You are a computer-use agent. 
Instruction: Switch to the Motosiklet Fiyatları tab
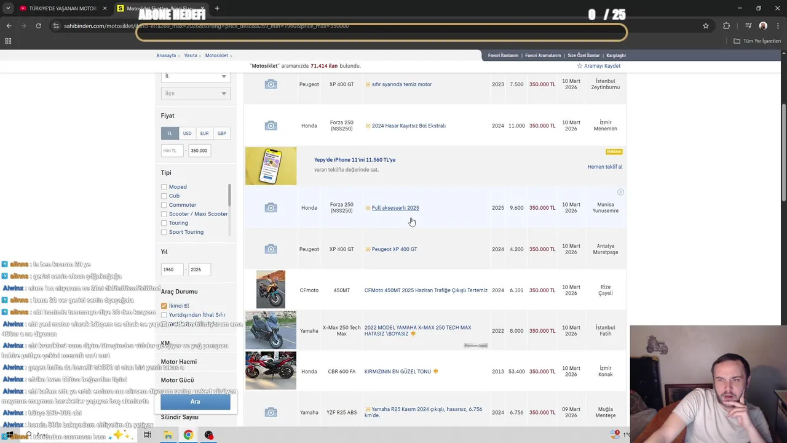tap(161, 9)
